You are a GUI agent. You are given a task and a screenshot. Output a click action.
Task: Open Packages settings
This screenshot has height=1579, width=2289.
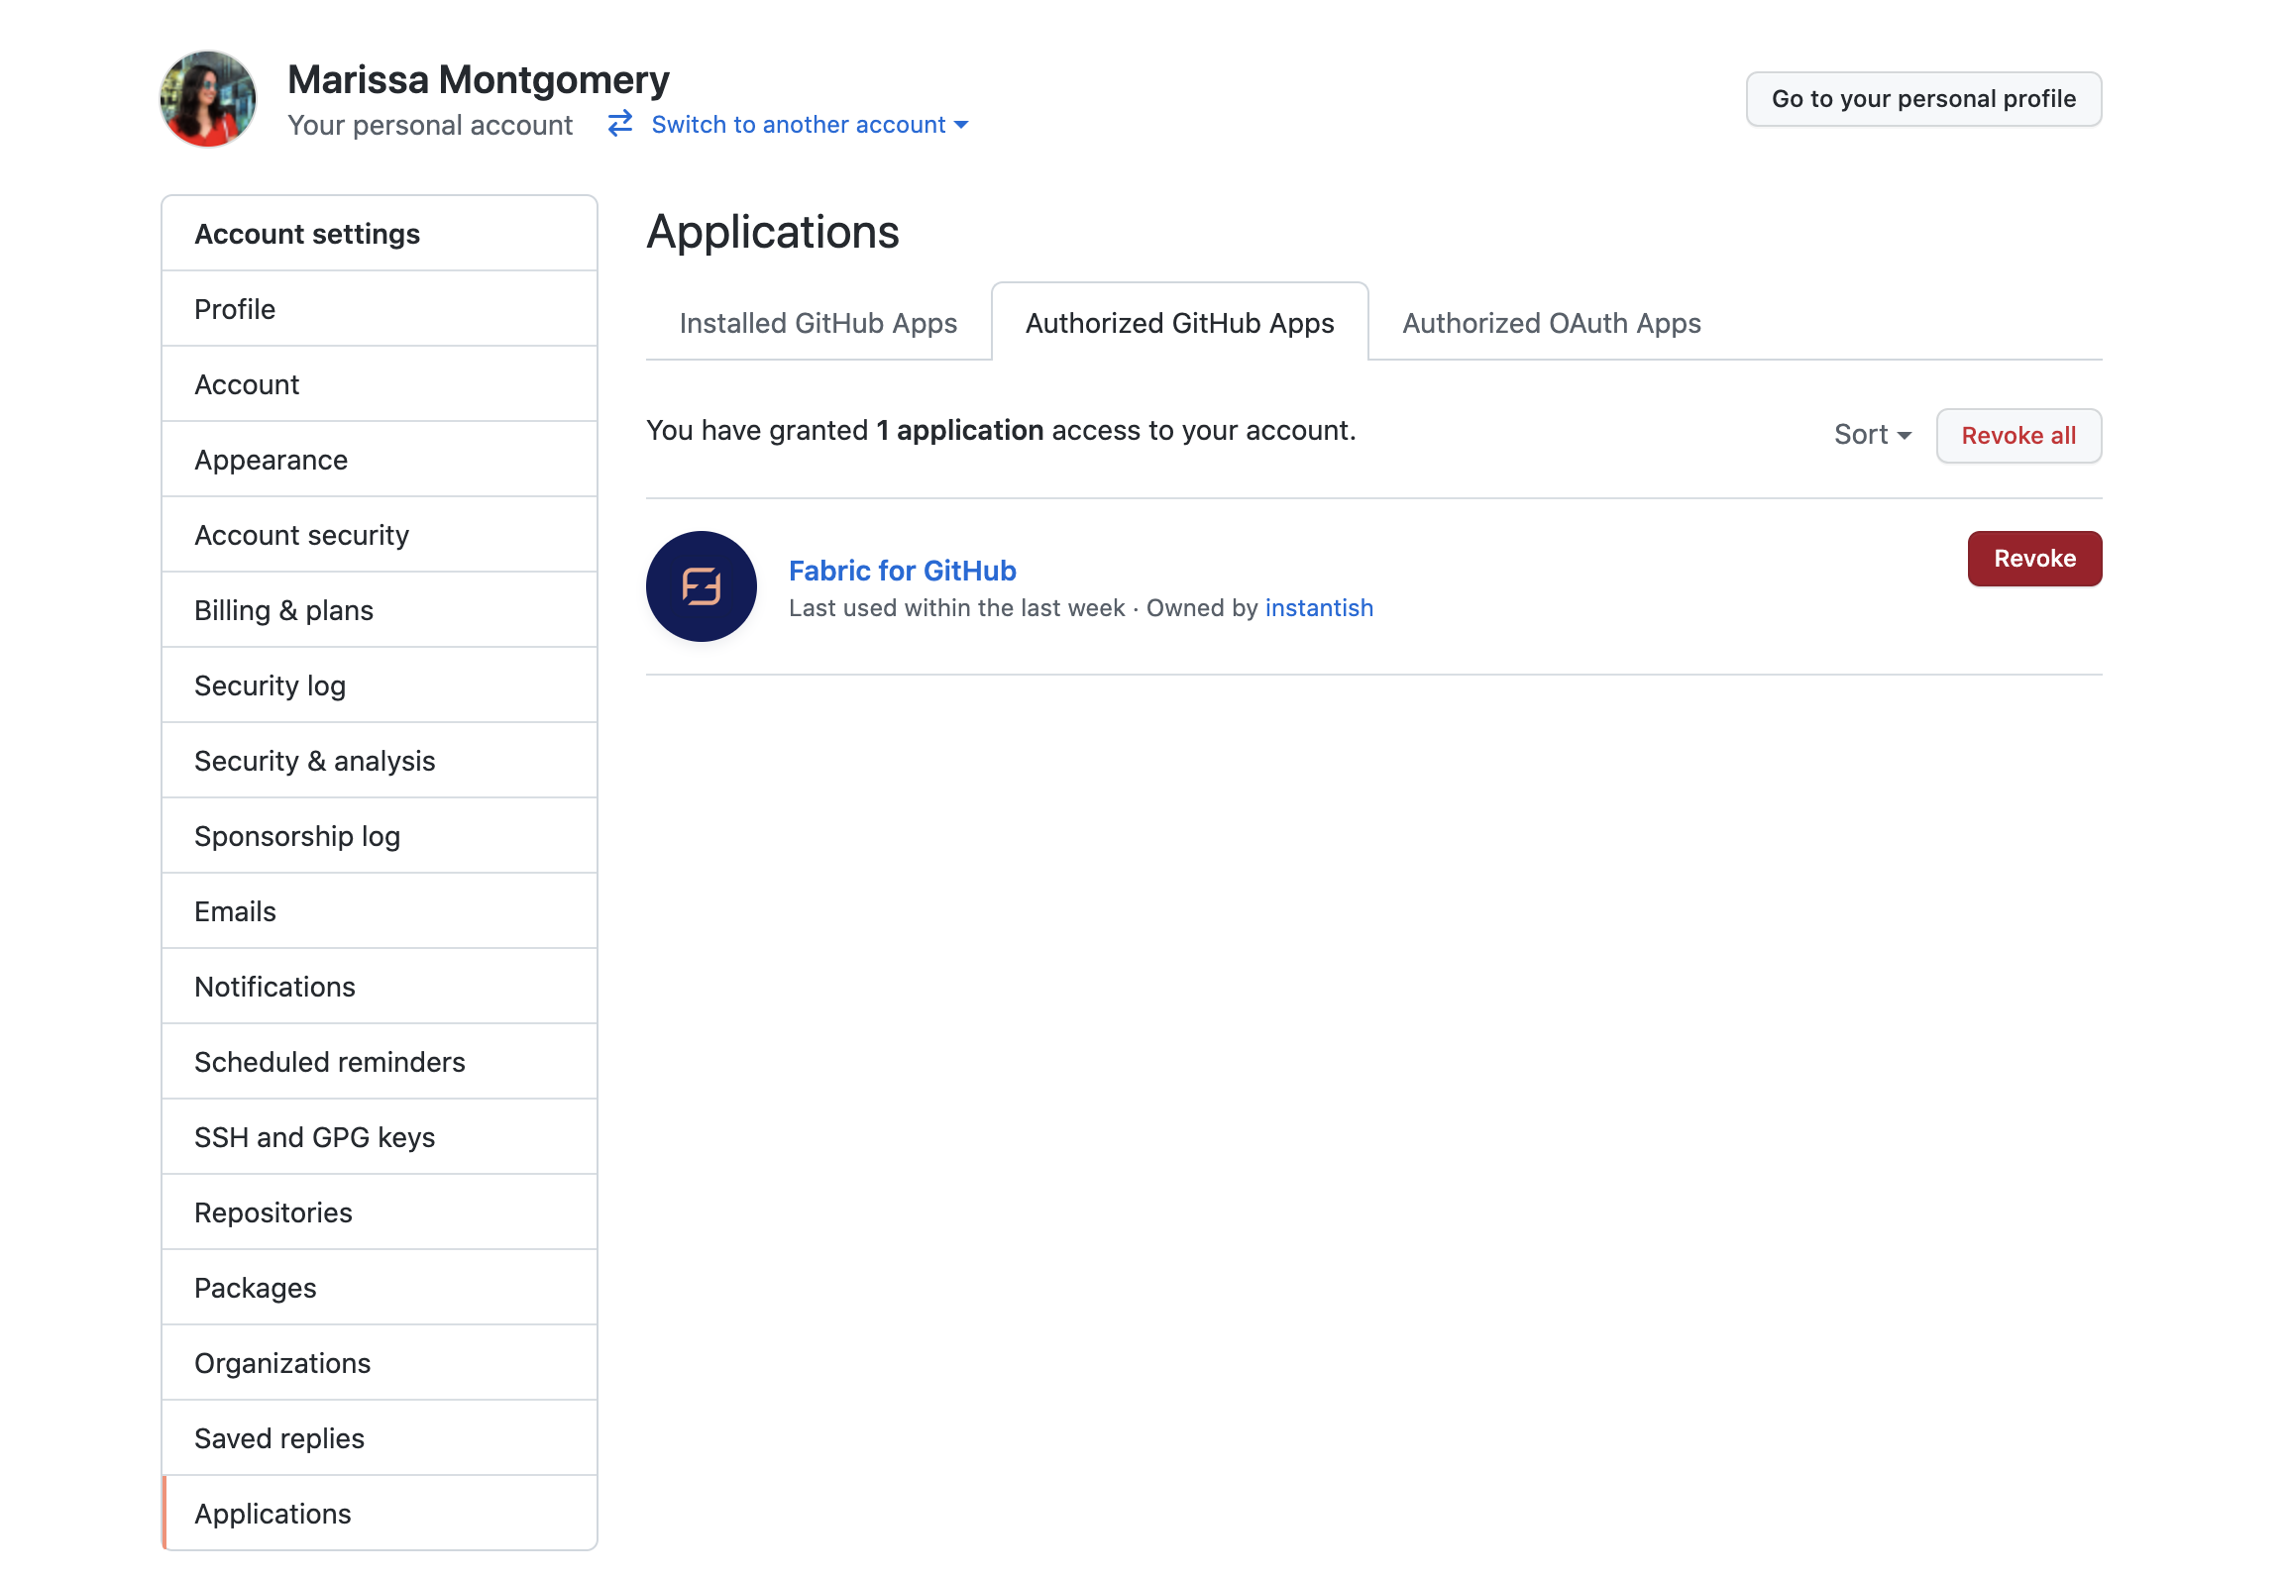pyautogui.click(x=380, y=1288)
